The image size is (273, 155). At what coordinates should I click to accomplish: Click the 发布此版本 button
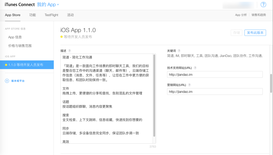click(x=255, y=33)
